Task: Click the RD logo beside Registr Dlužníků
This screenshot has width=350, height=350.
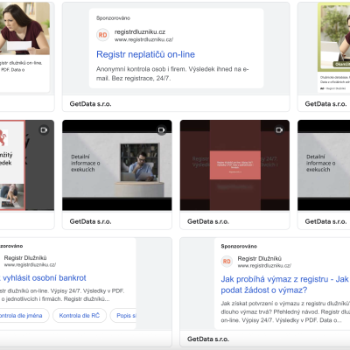Action: tap(227, 262)
